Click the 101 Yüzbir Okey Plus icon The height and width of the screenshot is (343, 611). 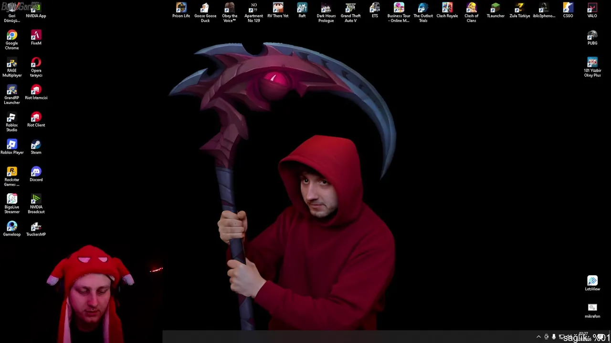pyautogui.click(x=592, y=67)
